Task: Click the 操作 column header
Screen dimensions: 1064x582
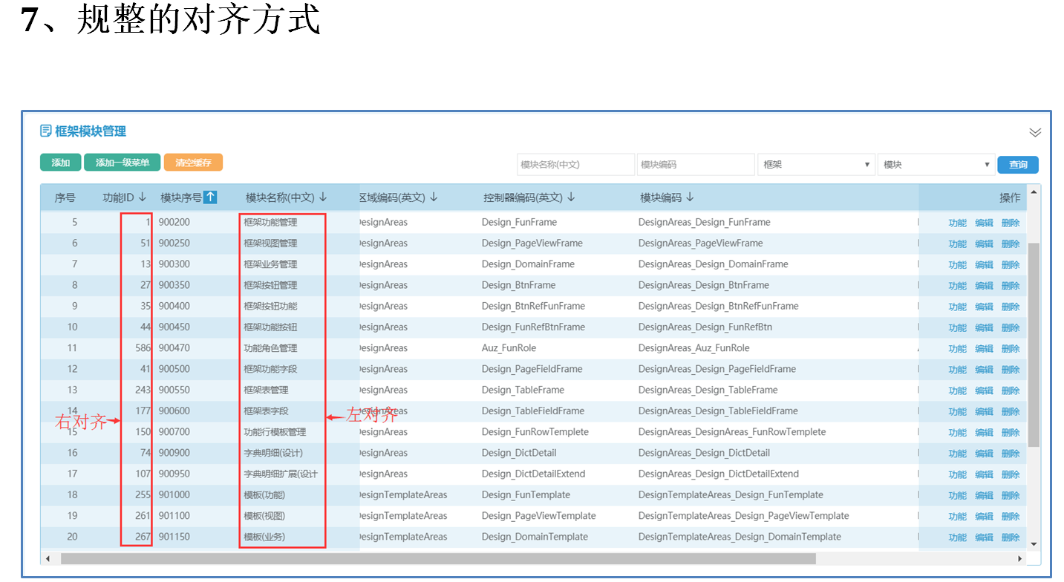Action: (x=1010, y=197)
